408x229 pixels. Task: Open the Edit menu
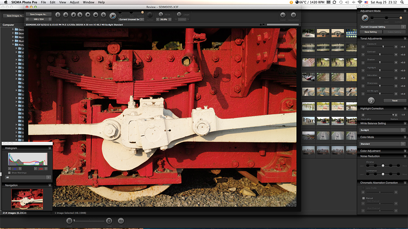pyautogui.click(x=53, y=2)
